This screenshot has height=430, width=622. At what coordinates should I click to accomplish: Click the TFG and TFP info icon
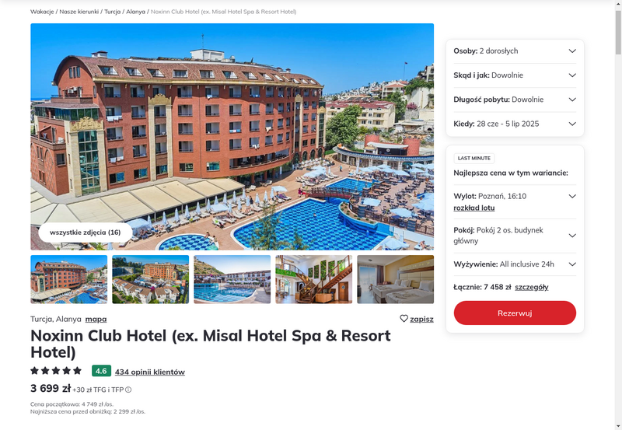[x=128, y=390]
